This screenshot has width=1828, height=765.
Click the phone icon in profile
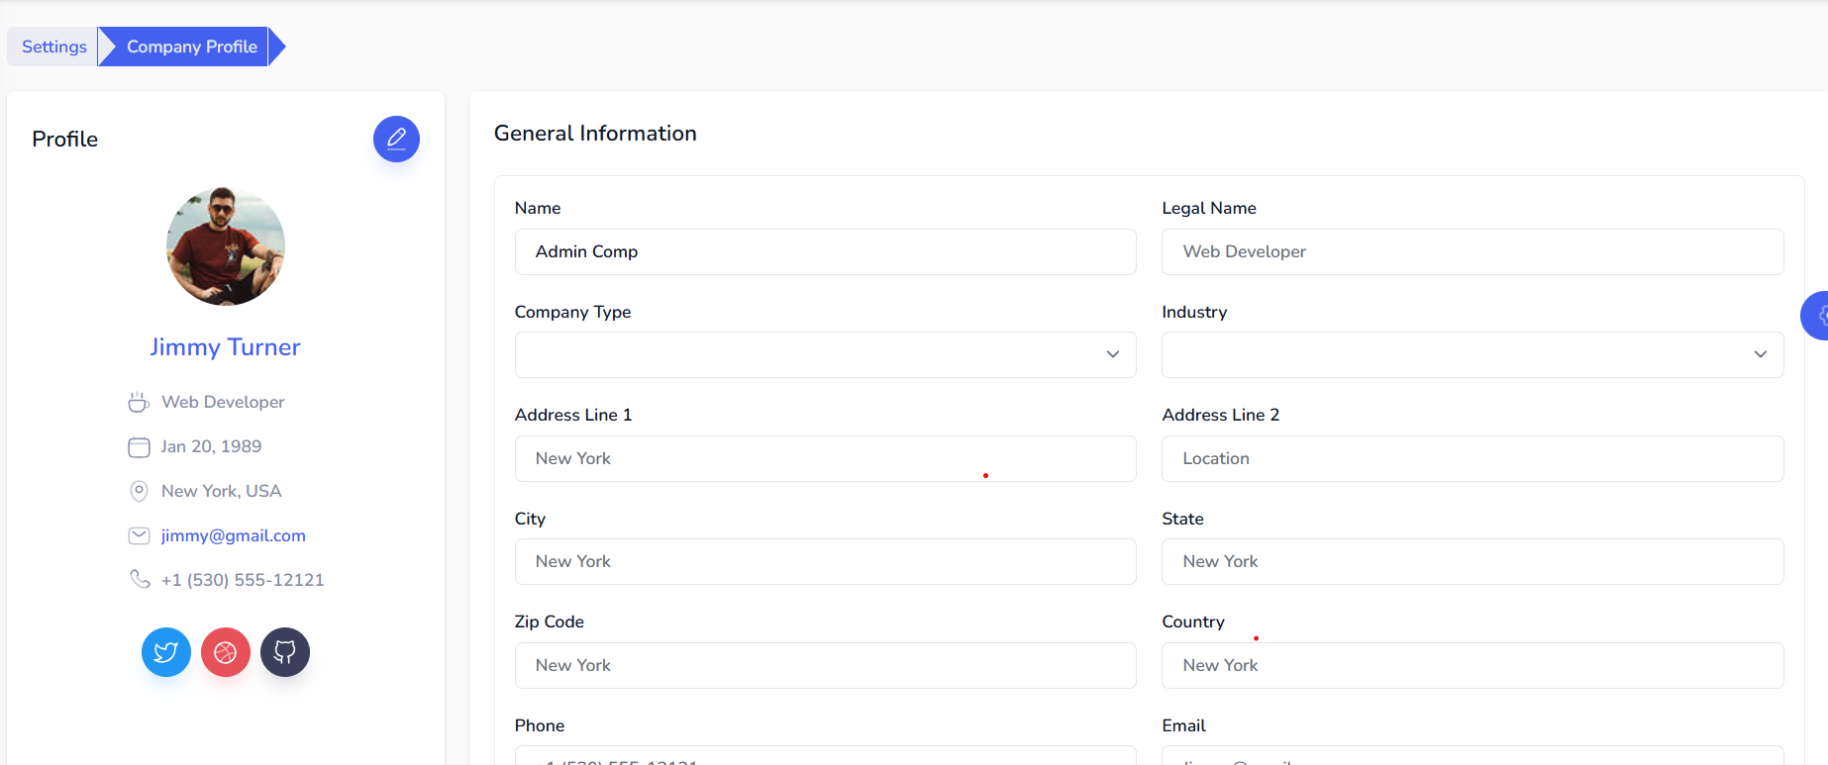pos(140,579)
